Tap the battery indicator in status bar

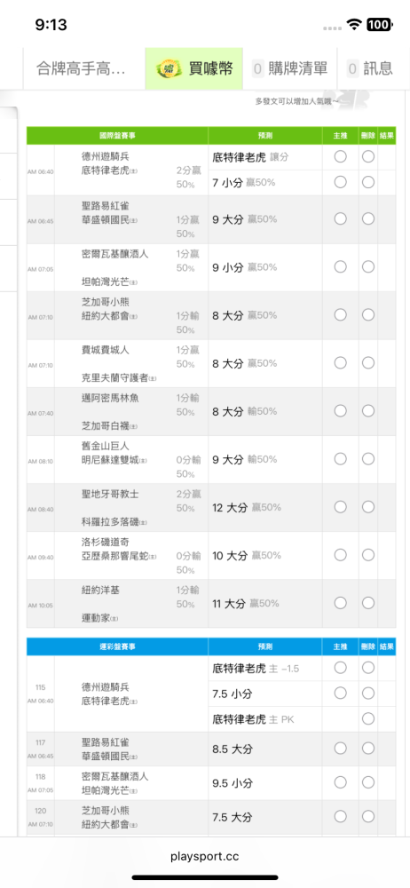[378, 24]
